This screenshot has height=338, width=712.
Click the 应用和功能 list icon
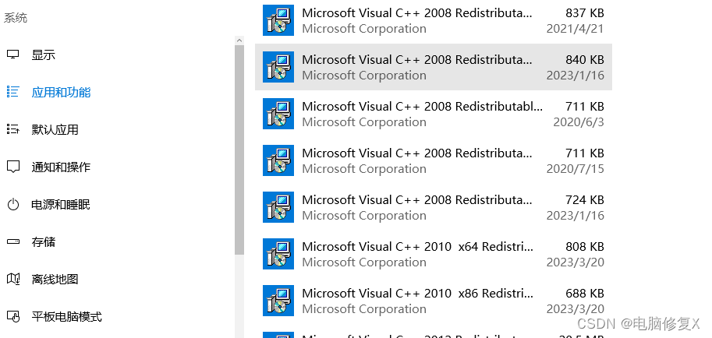[x=13, y=92]
